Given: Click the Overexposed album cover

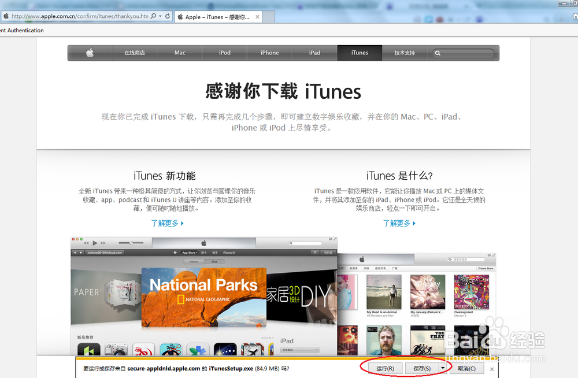Looking at the screenshot, I should 472,292.
